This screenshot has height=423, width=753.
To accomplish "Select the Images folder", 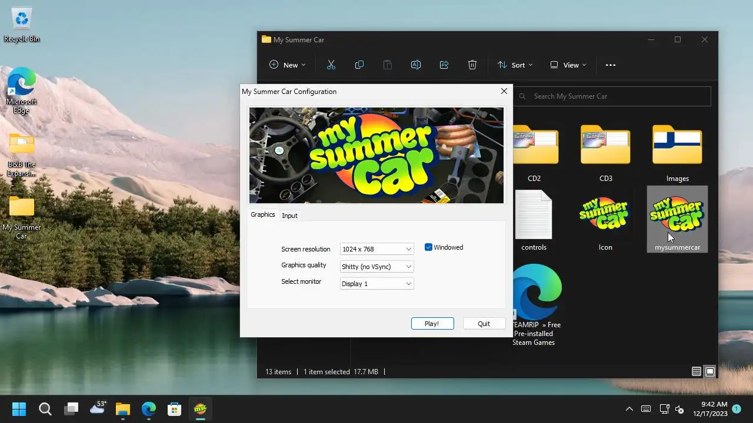I will (677, 153).
